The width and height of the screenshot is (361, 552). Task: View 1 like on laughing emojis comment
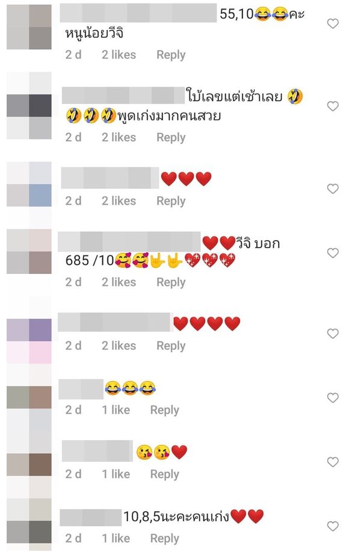[116, 410]
